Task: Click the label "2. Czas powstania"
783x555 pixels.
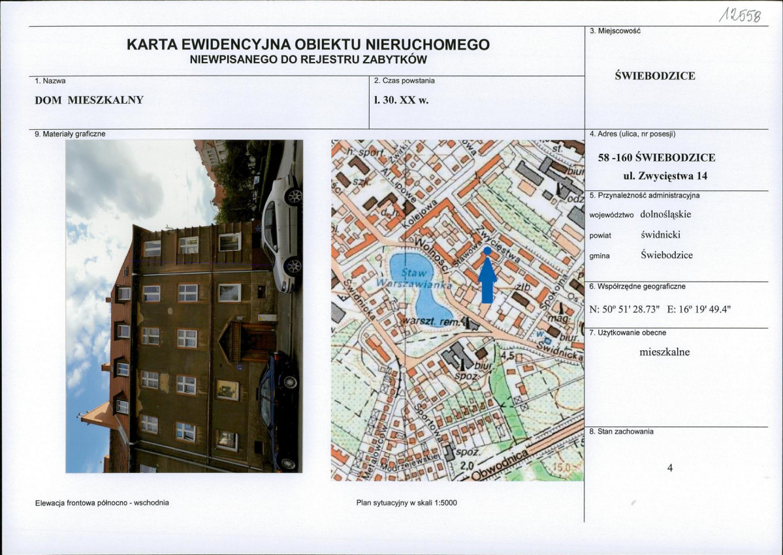Action: pos(404,81)
